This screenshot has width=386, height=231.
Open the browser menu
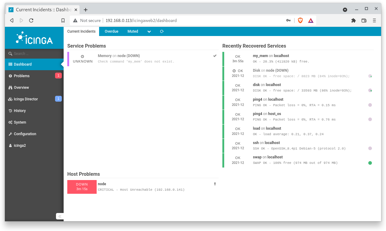pos(374,20)
